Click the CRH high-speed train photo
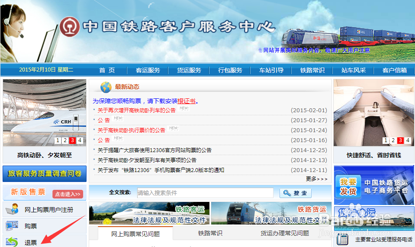The image size is (415, 247). point(45,113)
